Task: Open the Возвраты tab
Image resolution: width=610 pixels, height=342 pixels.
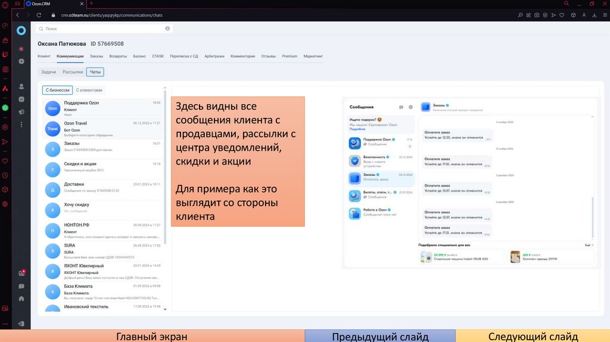Action: coord(118,56)
